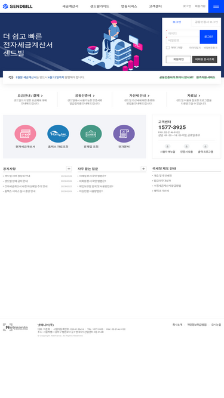Open the 연동서비스 menu
The height and width of the screenshot is (398, 224).
(129, 7)
